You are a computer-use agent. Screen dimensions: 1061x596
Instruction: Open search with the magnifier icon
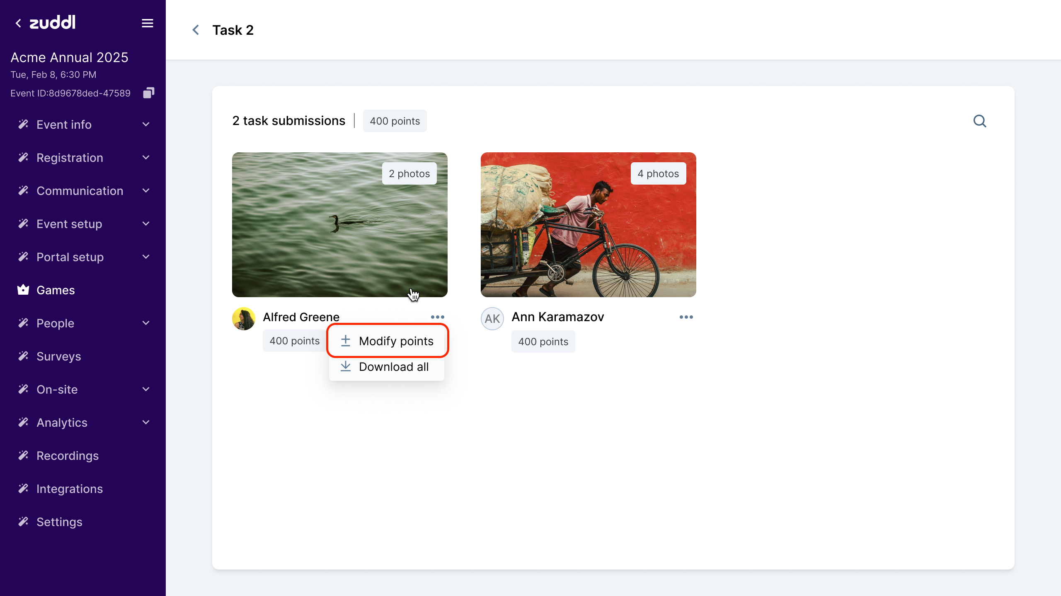pos(979,121)
